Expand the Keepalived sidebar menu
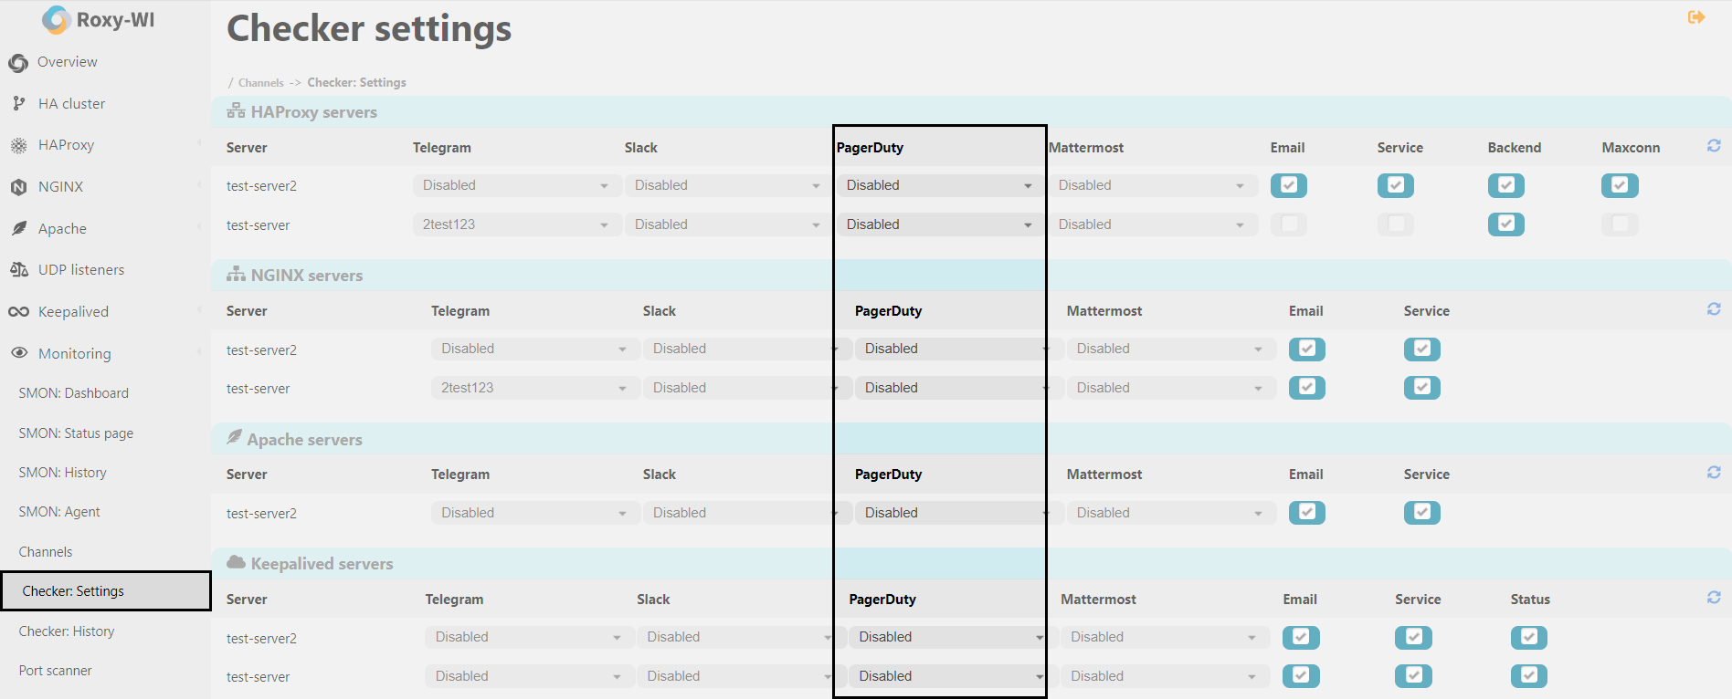This screenshot has width=1732, height=699. coord(73,312)
